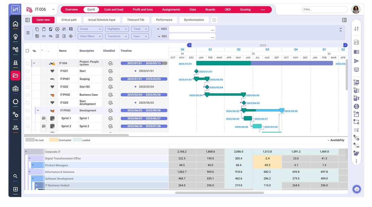Image resolution: width=372 pixels, height=207 pixels.
Task: Click the briefcase portfolio icon in sidebar
Action: [15, 89]
